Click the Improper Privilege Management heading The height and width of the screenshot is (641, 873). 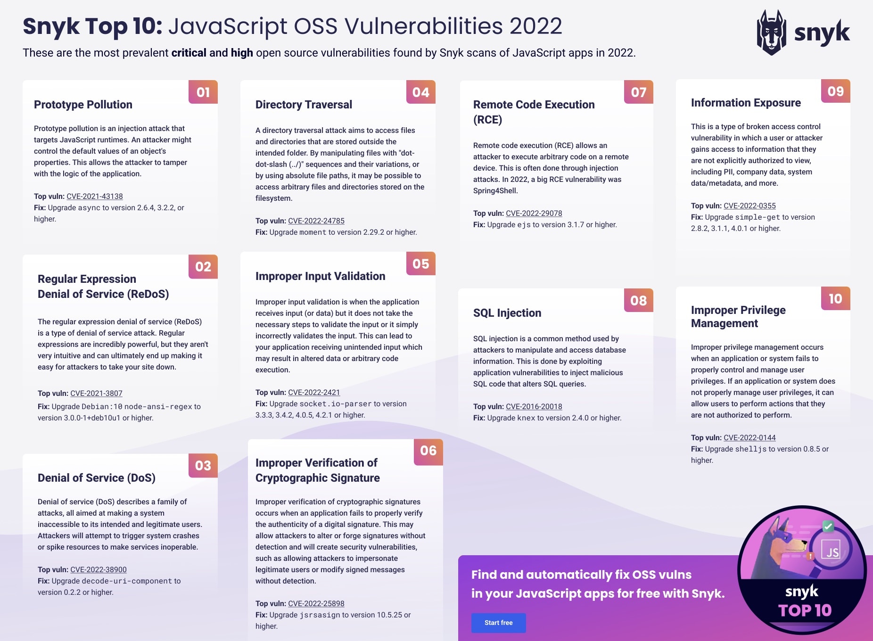pyautogui.click(x=738, y=317)
